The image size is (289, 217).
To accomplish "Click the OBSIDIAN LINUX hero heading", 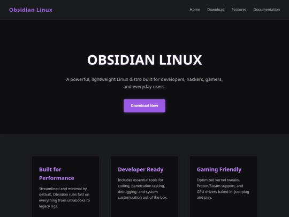I will click(x=144, y=60).
